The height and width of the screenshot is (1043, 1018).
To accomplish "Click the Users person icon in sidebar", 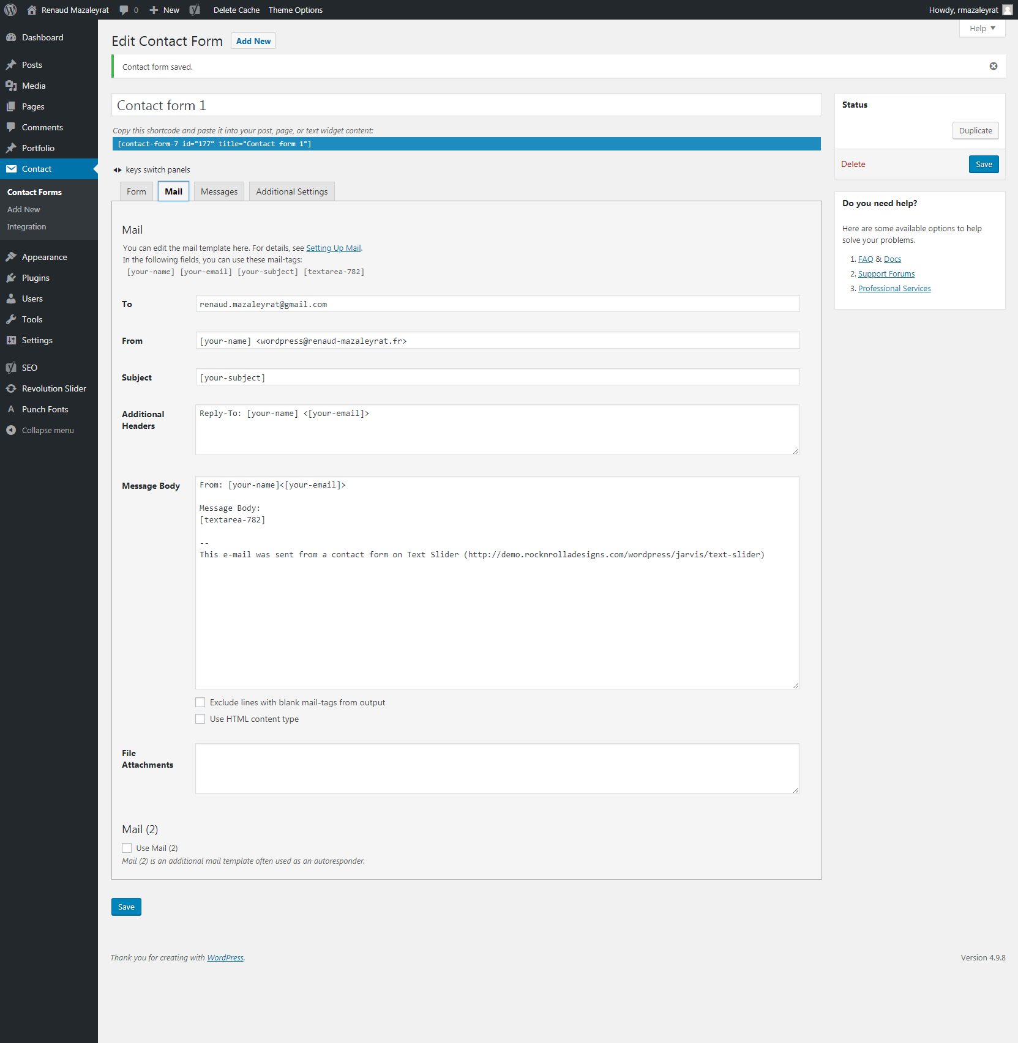I will 11,299.
